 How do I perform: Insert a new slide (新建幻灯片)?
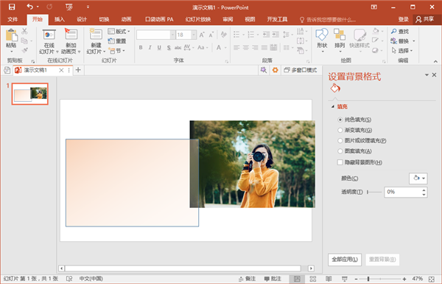tap(96, 41)
